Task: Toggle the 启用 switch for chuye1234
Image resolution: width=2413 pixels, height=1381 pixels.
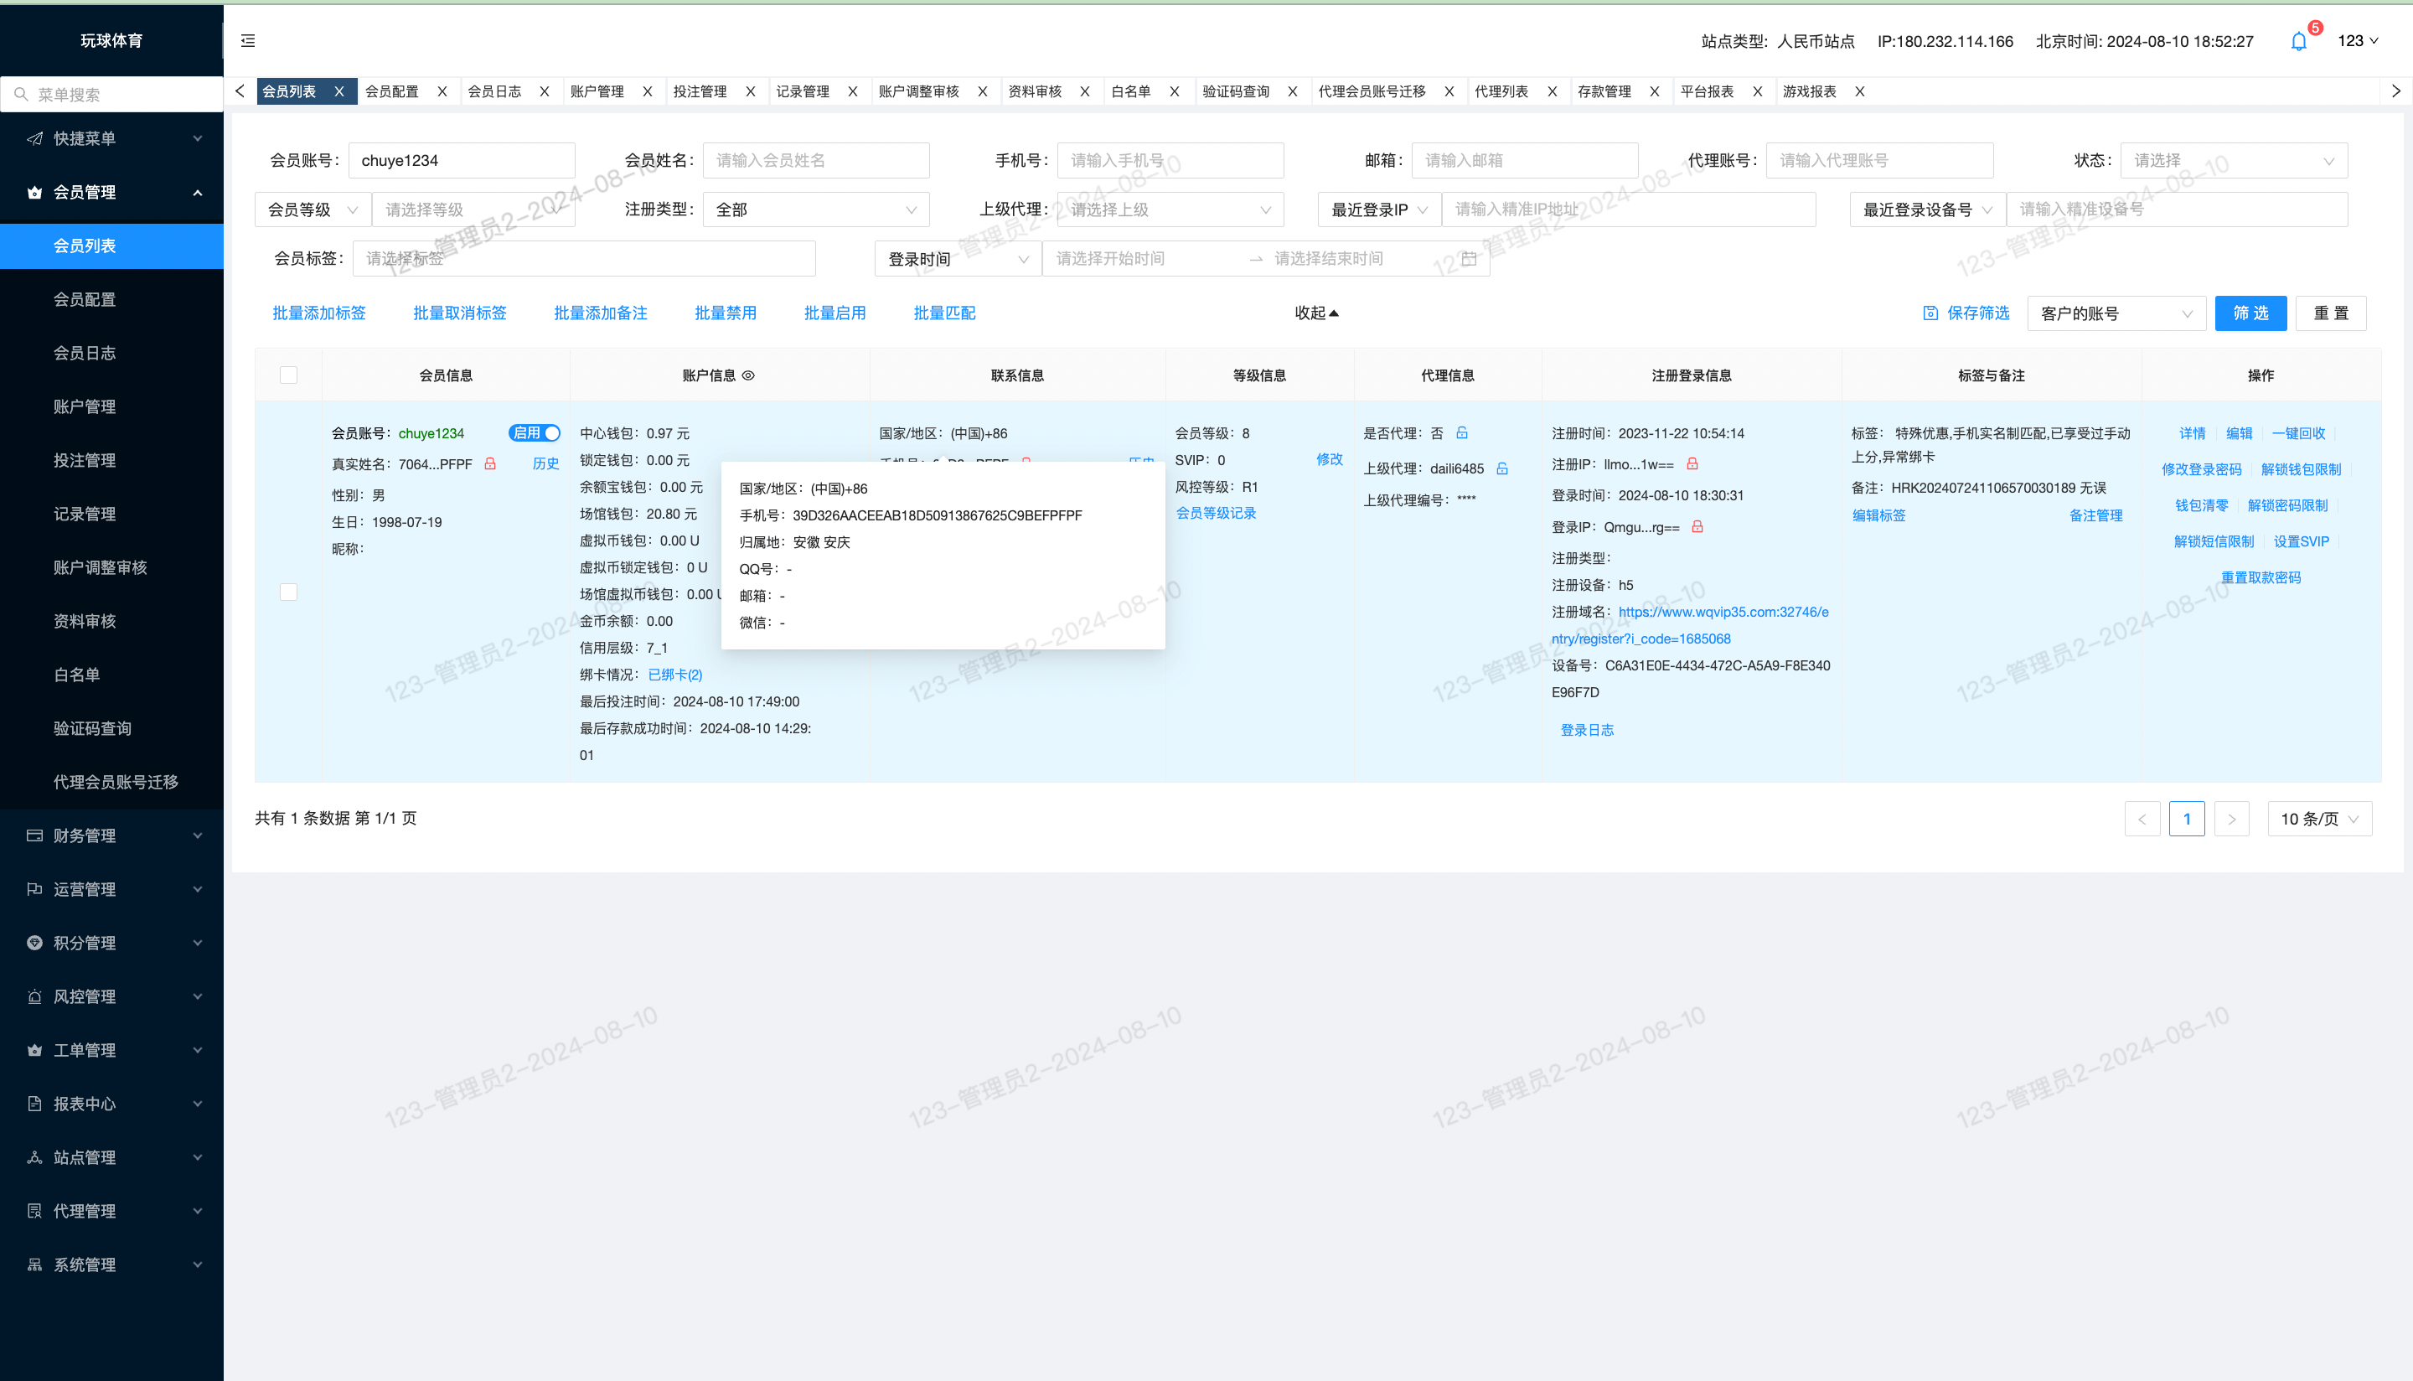Action: tap(535, 432)
